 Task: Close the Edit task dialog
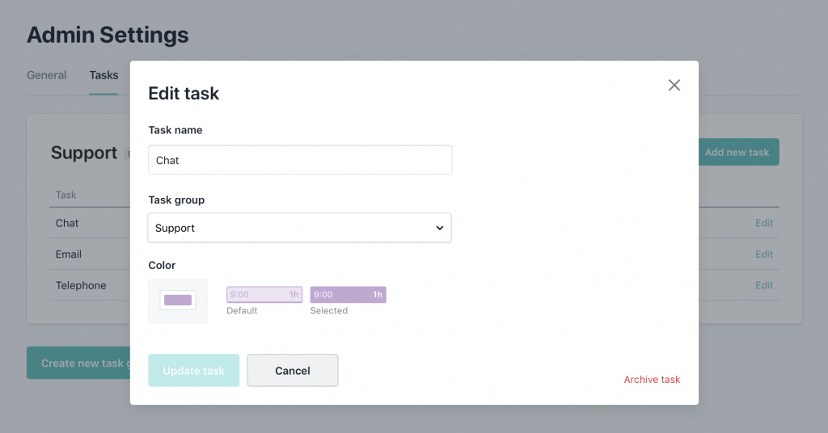(674, 86)
